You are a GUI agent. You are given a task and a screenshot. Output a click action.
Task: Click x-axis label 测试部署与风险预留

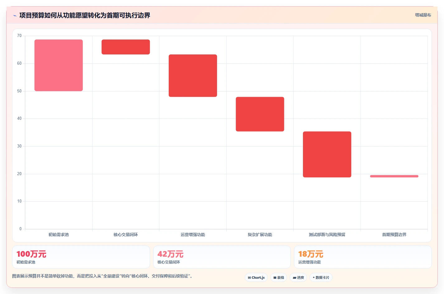327,235
